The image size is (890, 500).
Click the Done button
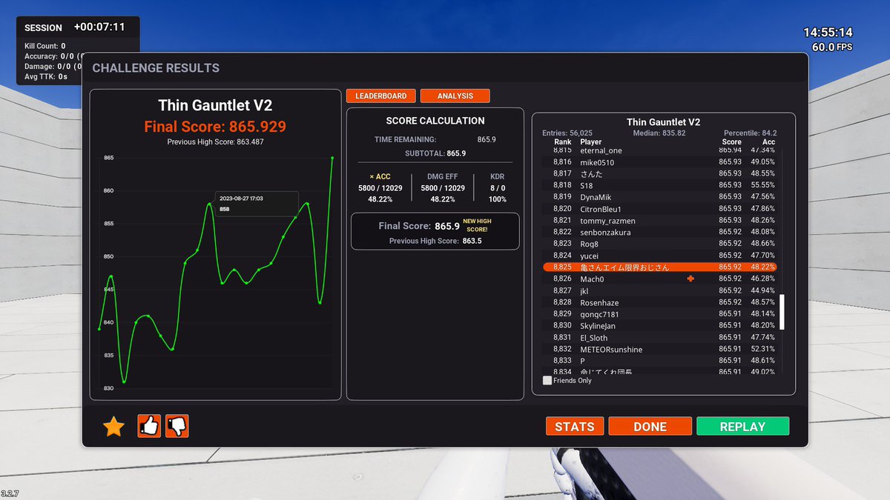[650, 426]
